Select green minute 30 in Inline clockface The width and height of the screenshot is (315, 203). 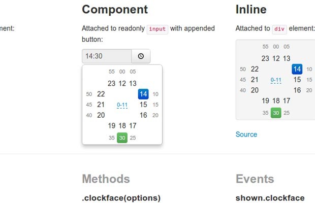pyautogui.click(x=276, y=113)
